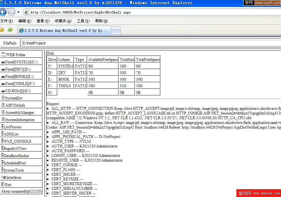The height and width of the screenshot is (197, 281).
Task: Click the AvailableFreeSpace column header
Action: (103, 59)
